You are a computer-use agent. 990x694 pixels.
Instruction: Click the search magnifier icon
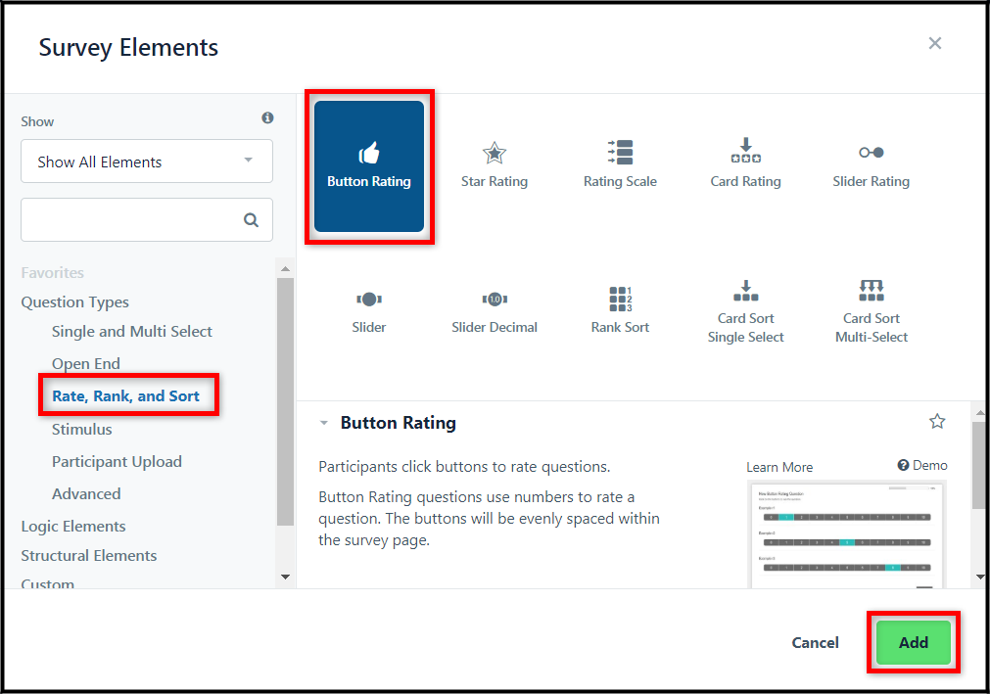coord(251,219)
